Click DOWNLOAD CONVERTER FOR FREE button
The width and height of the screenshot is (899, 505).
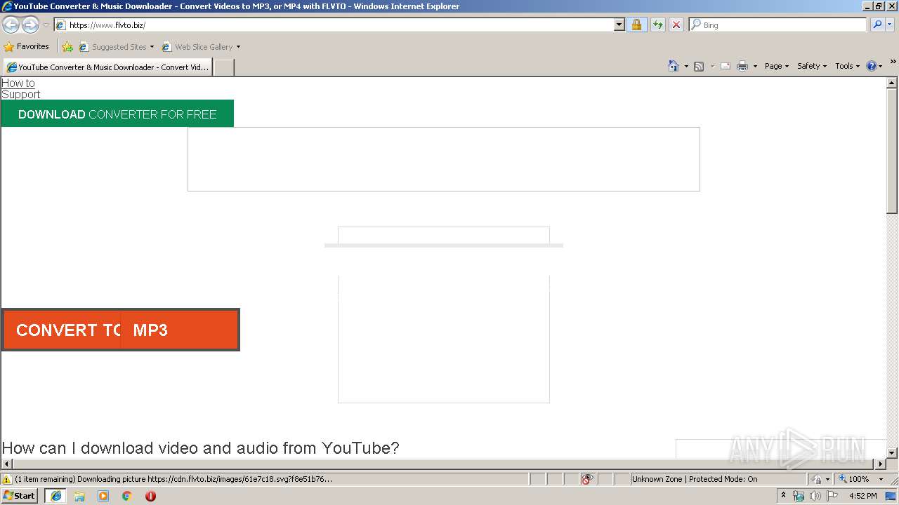coord(117,114)
